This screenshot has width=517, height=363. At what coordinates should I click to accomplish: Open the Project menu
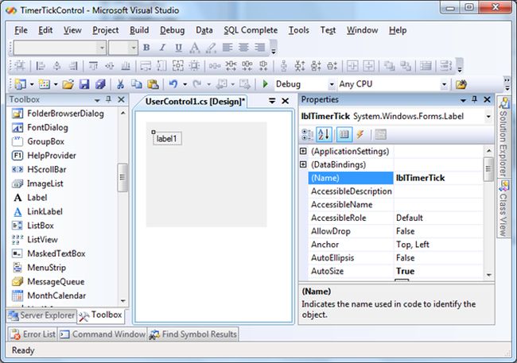pos(105,30)
